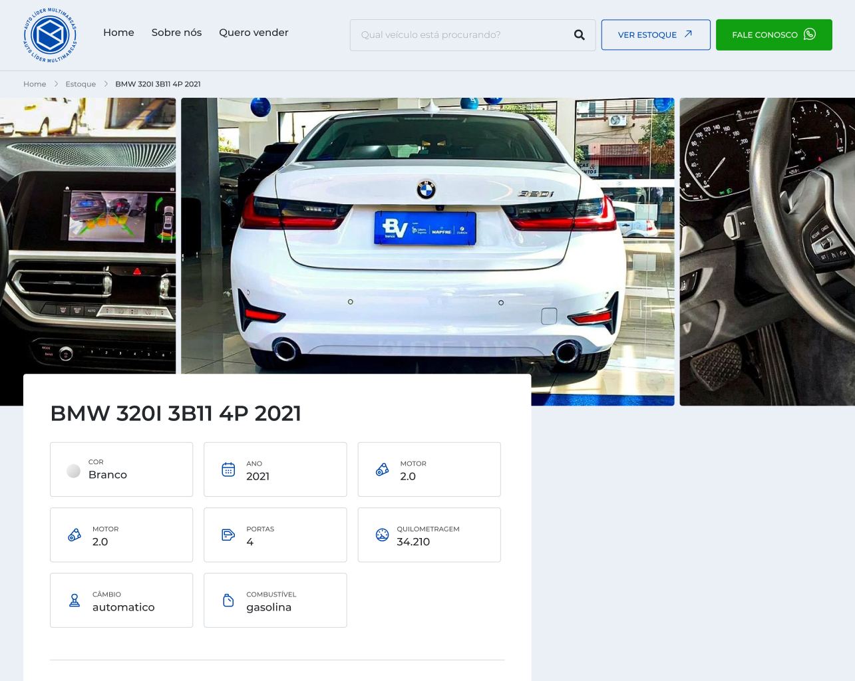This screenshot has width=855, height=681.
Task: Click the gear shift icon beside Câmbio
Action: (75, 601)
